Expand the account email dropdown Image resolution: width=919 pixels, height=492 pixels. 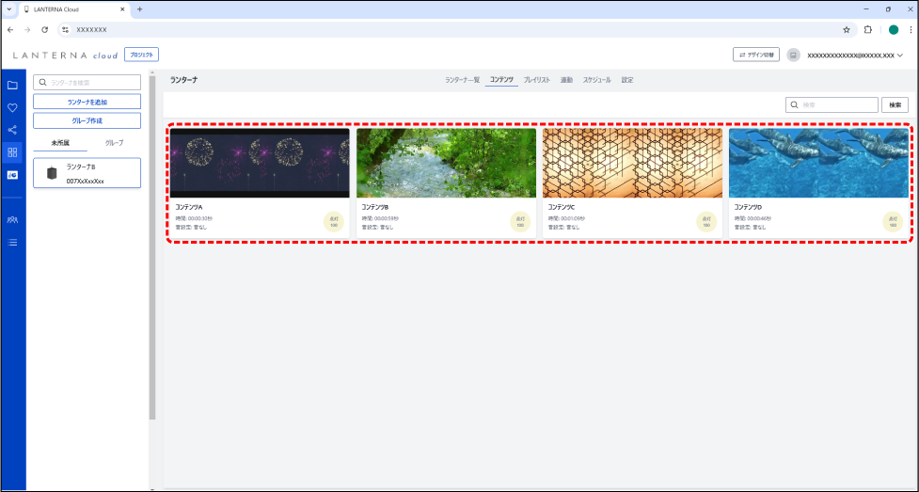(x=899, y=55)
